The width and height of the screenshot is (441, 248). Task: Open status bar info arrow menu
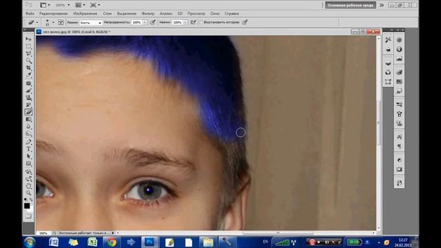click(x=113, y=233)
